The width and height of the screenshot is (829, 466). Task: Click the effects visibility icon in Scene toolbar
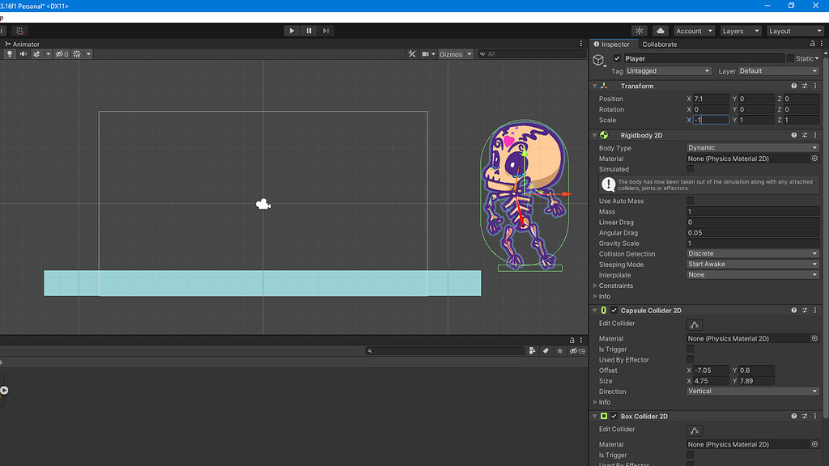tap(36, 53)
